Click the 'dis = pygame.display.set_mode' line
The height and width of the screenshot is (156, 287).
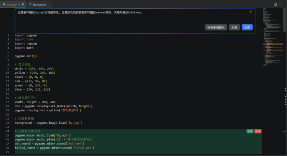54,106
